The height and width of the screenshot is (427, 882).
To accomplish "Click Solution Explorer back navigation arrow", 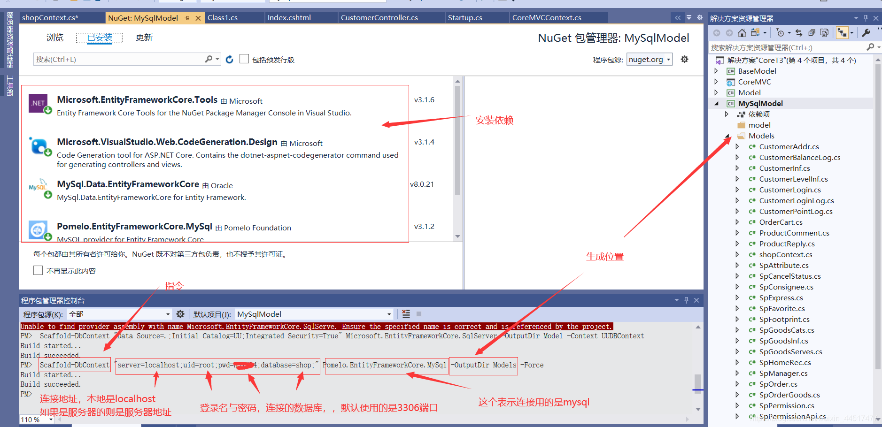I will [x=717, y=33].
